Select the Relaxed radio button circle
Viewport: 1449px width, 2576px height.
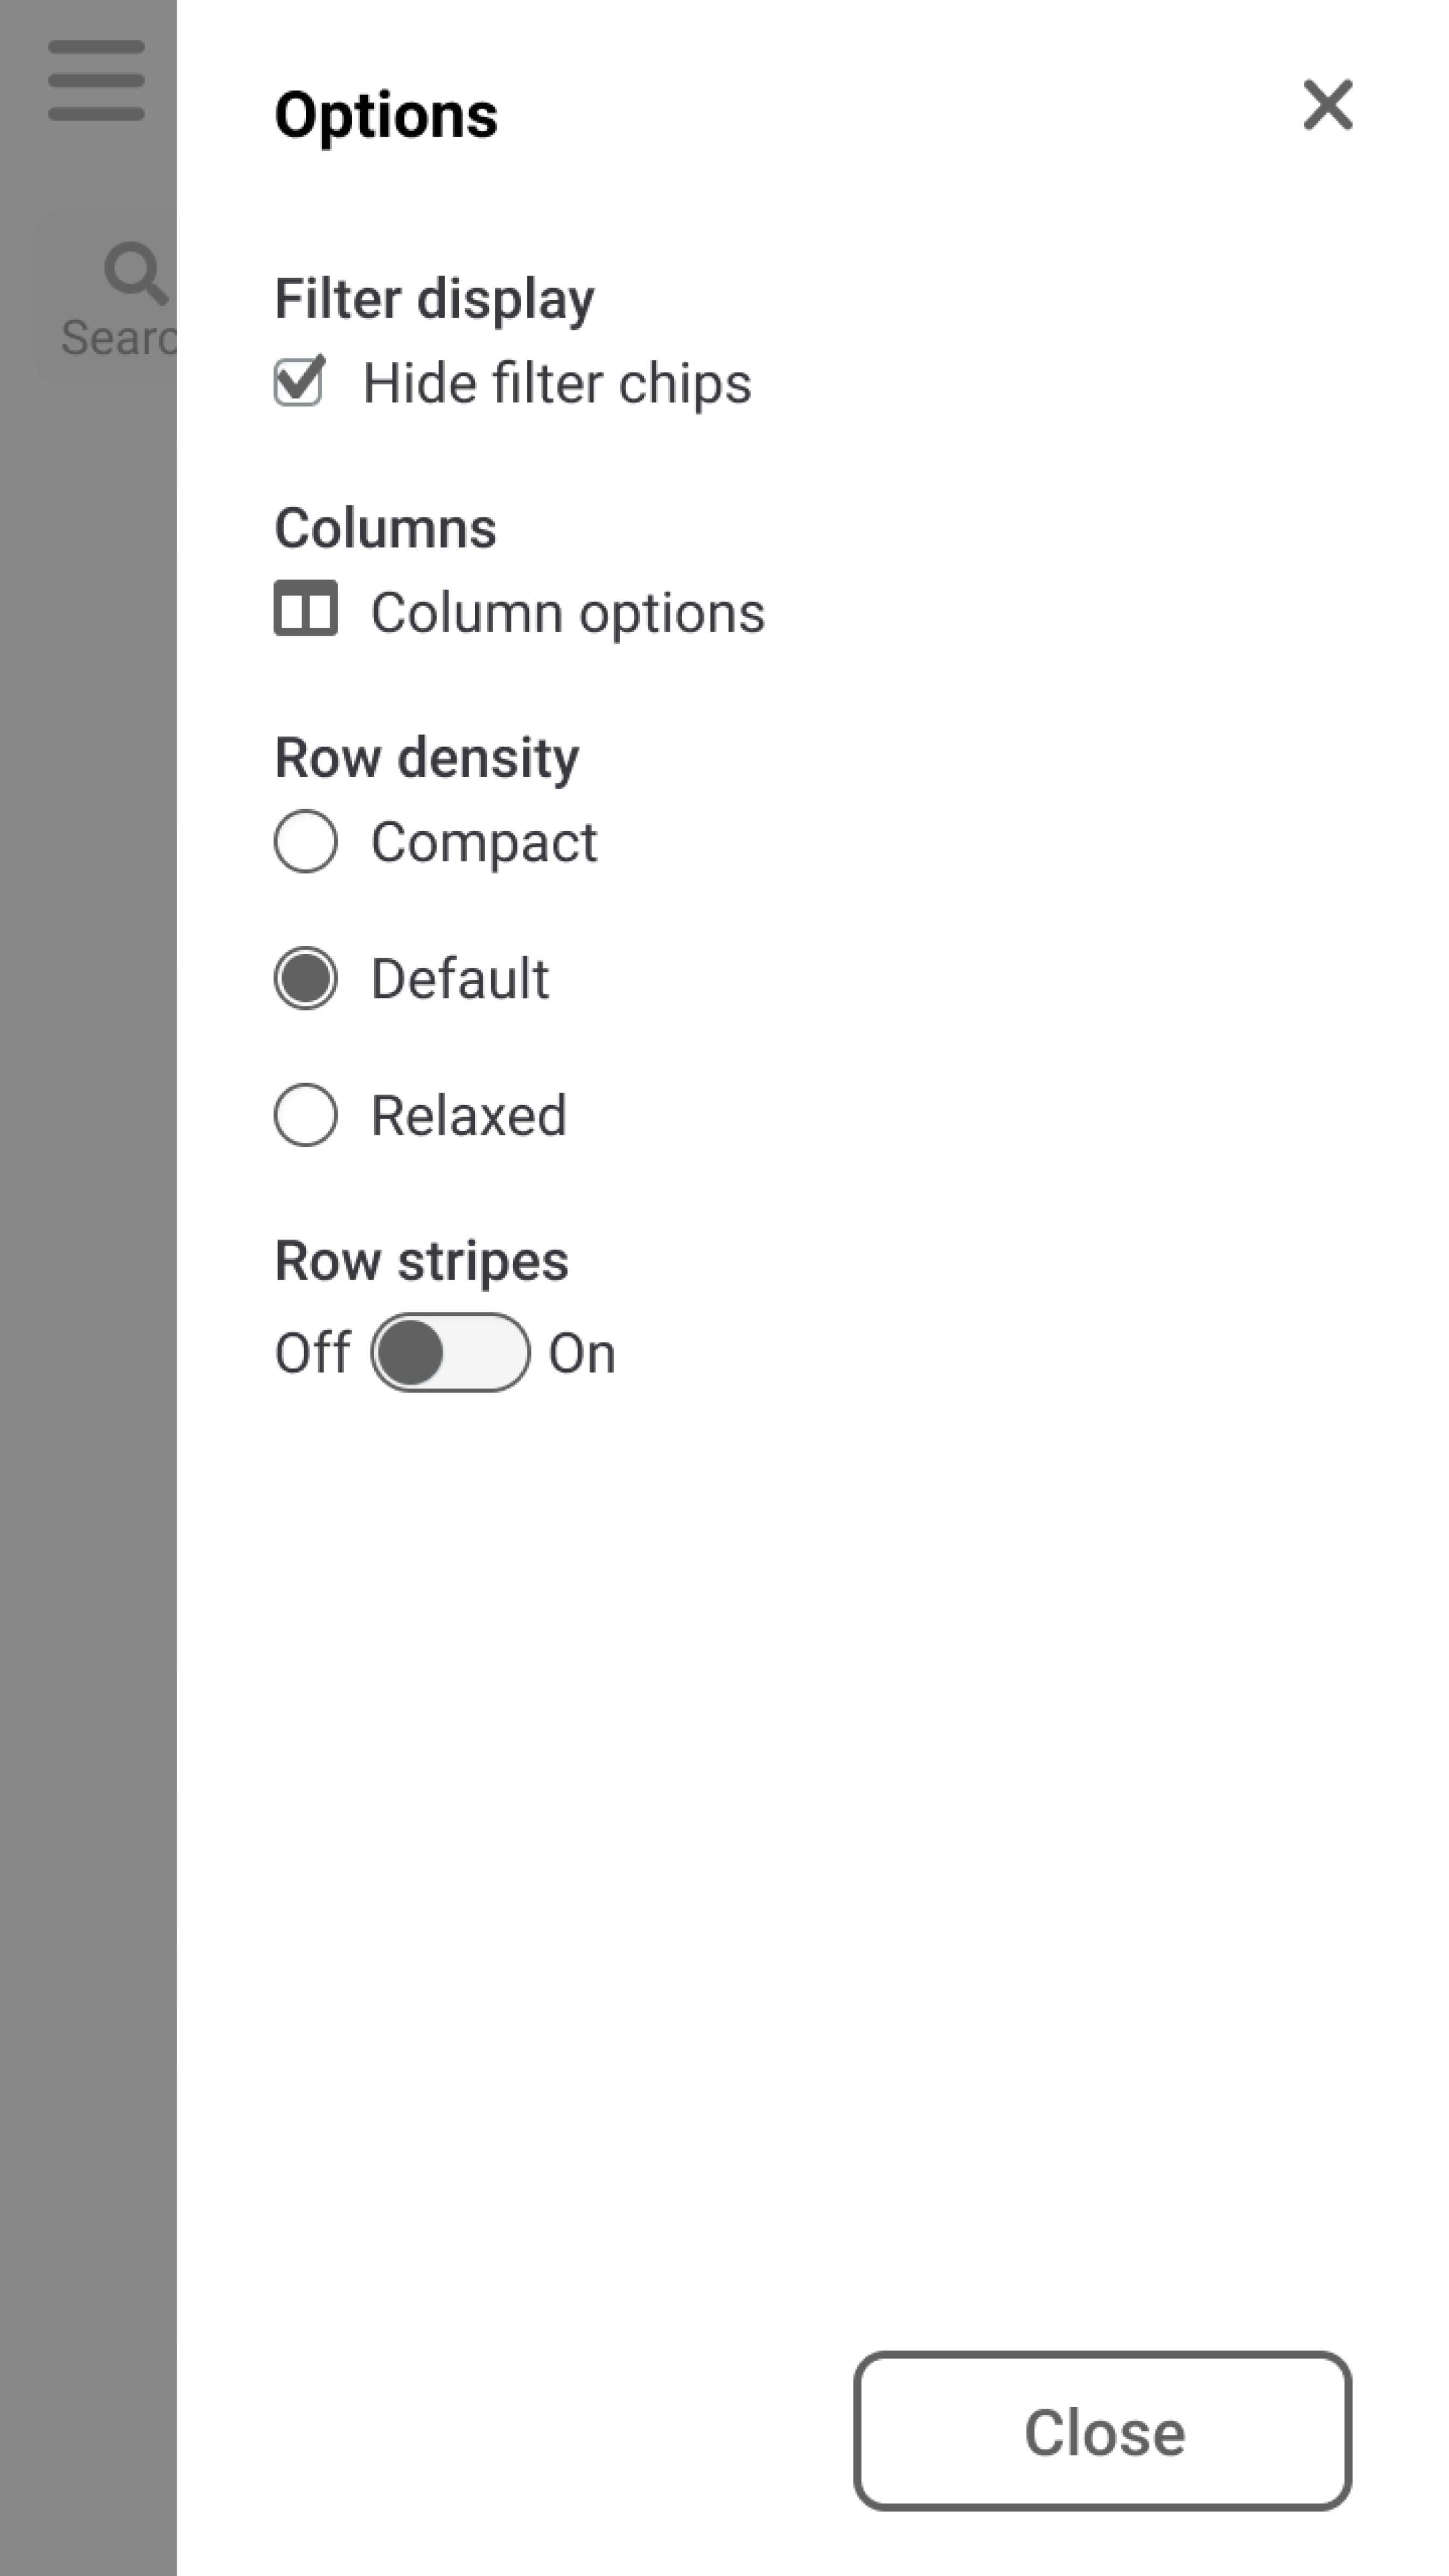[x=305, y=1115]
